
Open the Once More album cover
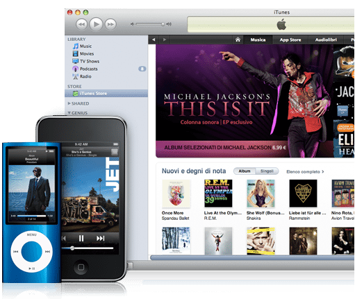176,194
